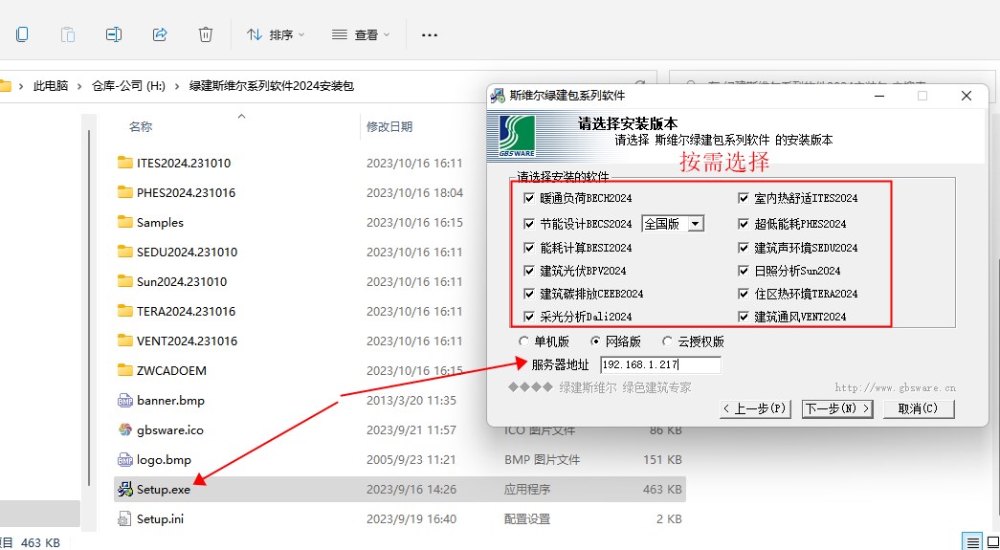Switch to large icons view in status bar
The width and height of the screenshot is (1000, 550).
[x=992, y=542]
